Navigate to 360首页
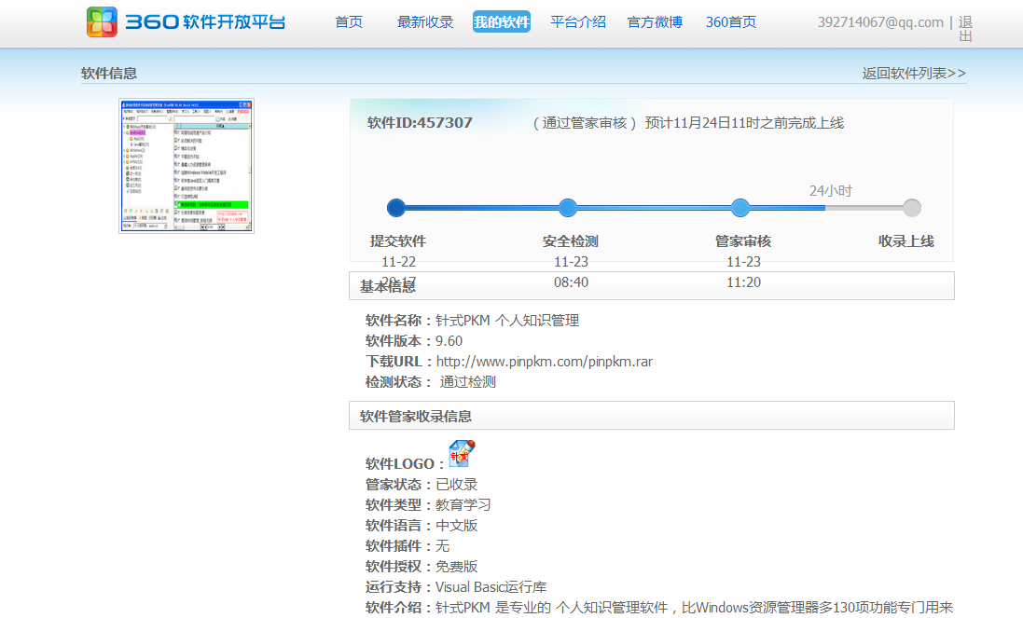 pos(731,22)
